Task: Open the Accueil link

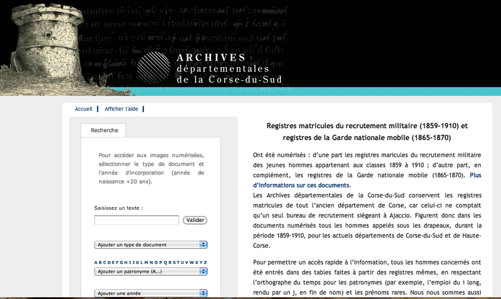Action: coord(83,109)
